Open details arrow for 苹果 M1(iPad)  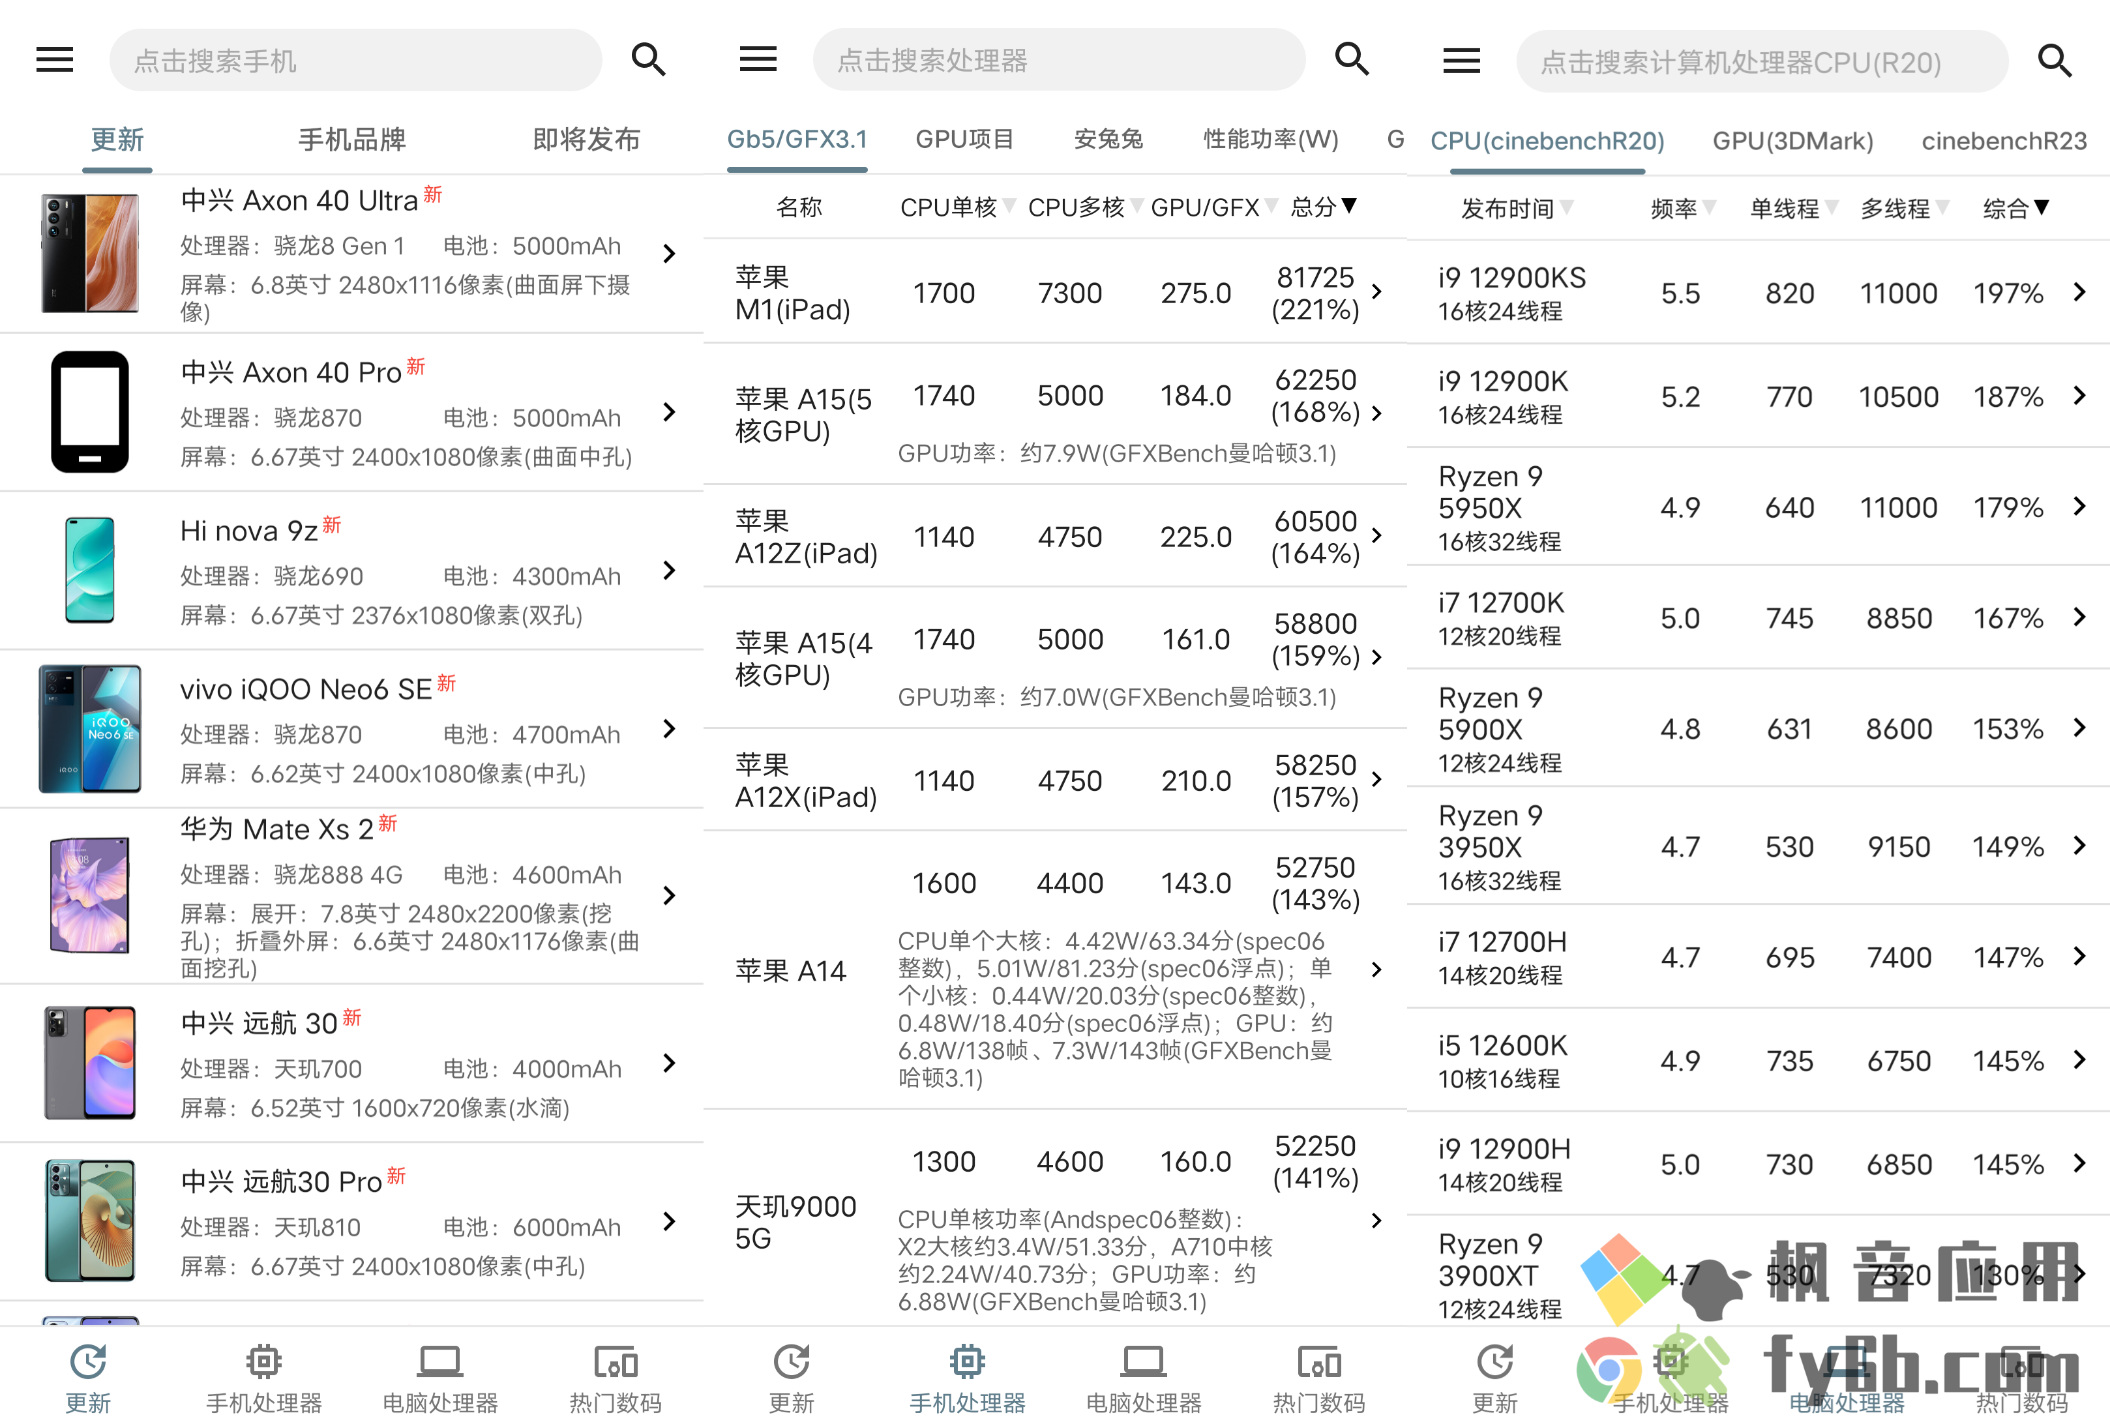tap(1376, 291)
